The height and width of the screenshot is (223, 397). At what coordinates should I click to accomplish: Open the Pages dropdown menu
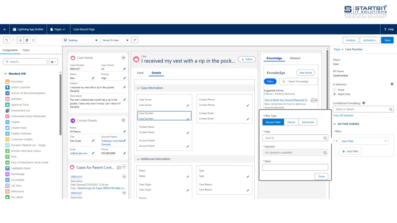pyautogui.click(x=58, y=29)
